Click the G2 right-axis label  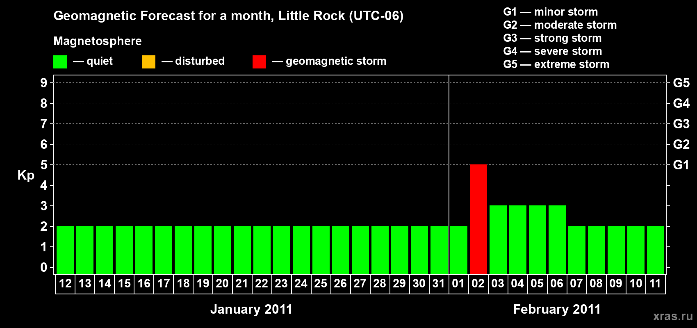[681, 144]
